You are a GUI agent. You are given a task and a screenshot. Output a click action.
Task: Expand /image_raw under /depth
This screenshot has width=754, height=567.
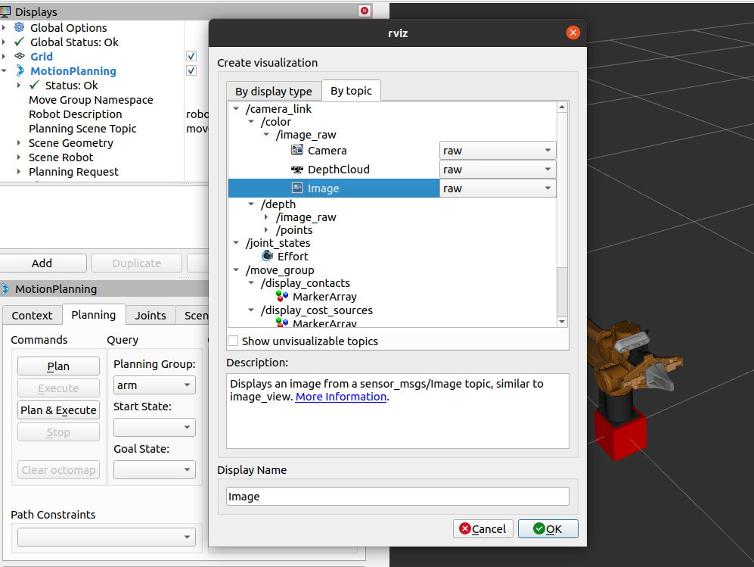[x=266, y=217]
